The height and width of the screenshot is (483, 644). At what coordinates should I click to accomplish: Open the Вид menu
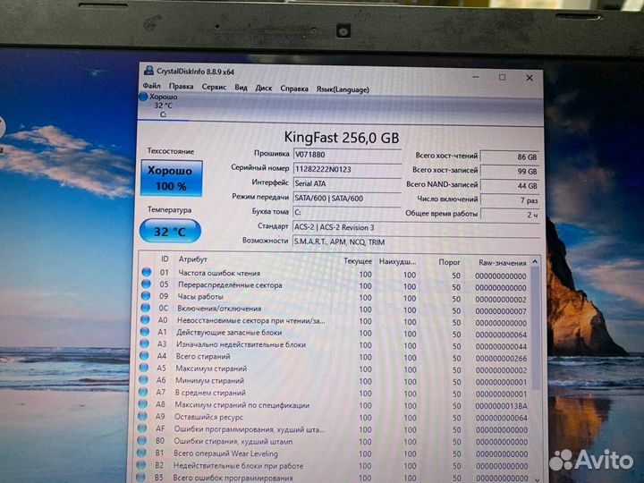241,88
